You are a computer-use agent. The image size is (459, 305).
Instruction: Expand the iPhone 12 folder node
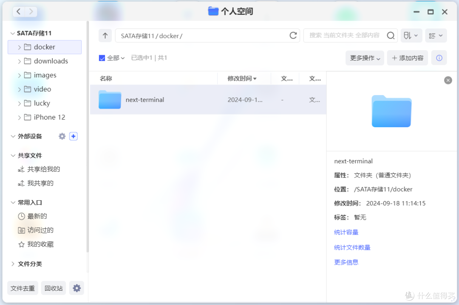(19, 118)
